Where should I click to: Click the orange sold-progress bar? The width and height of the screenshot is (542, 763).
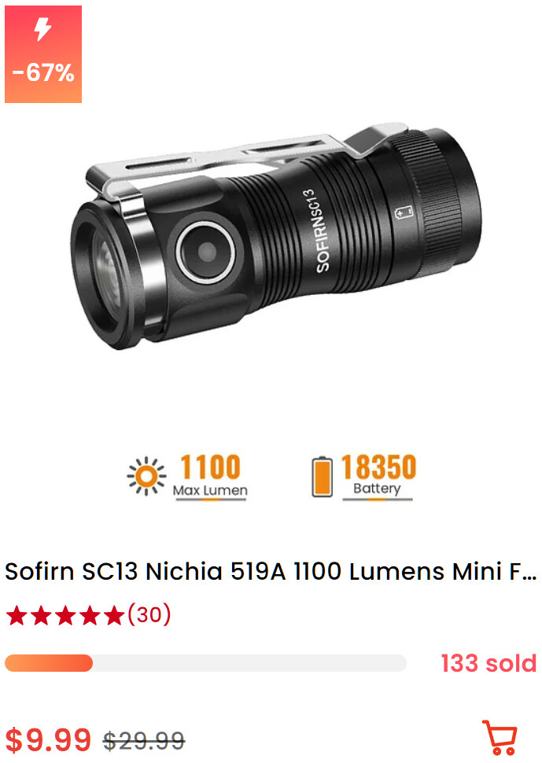click(x=49, y=663)
